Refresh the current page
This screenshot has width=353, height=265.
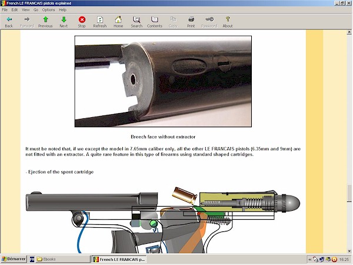click(100, 22)
